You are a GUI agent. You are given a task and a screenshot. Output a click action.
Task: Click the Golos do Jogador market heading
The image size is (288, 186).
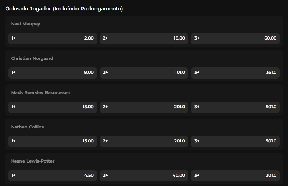click(x=64, y=9)
